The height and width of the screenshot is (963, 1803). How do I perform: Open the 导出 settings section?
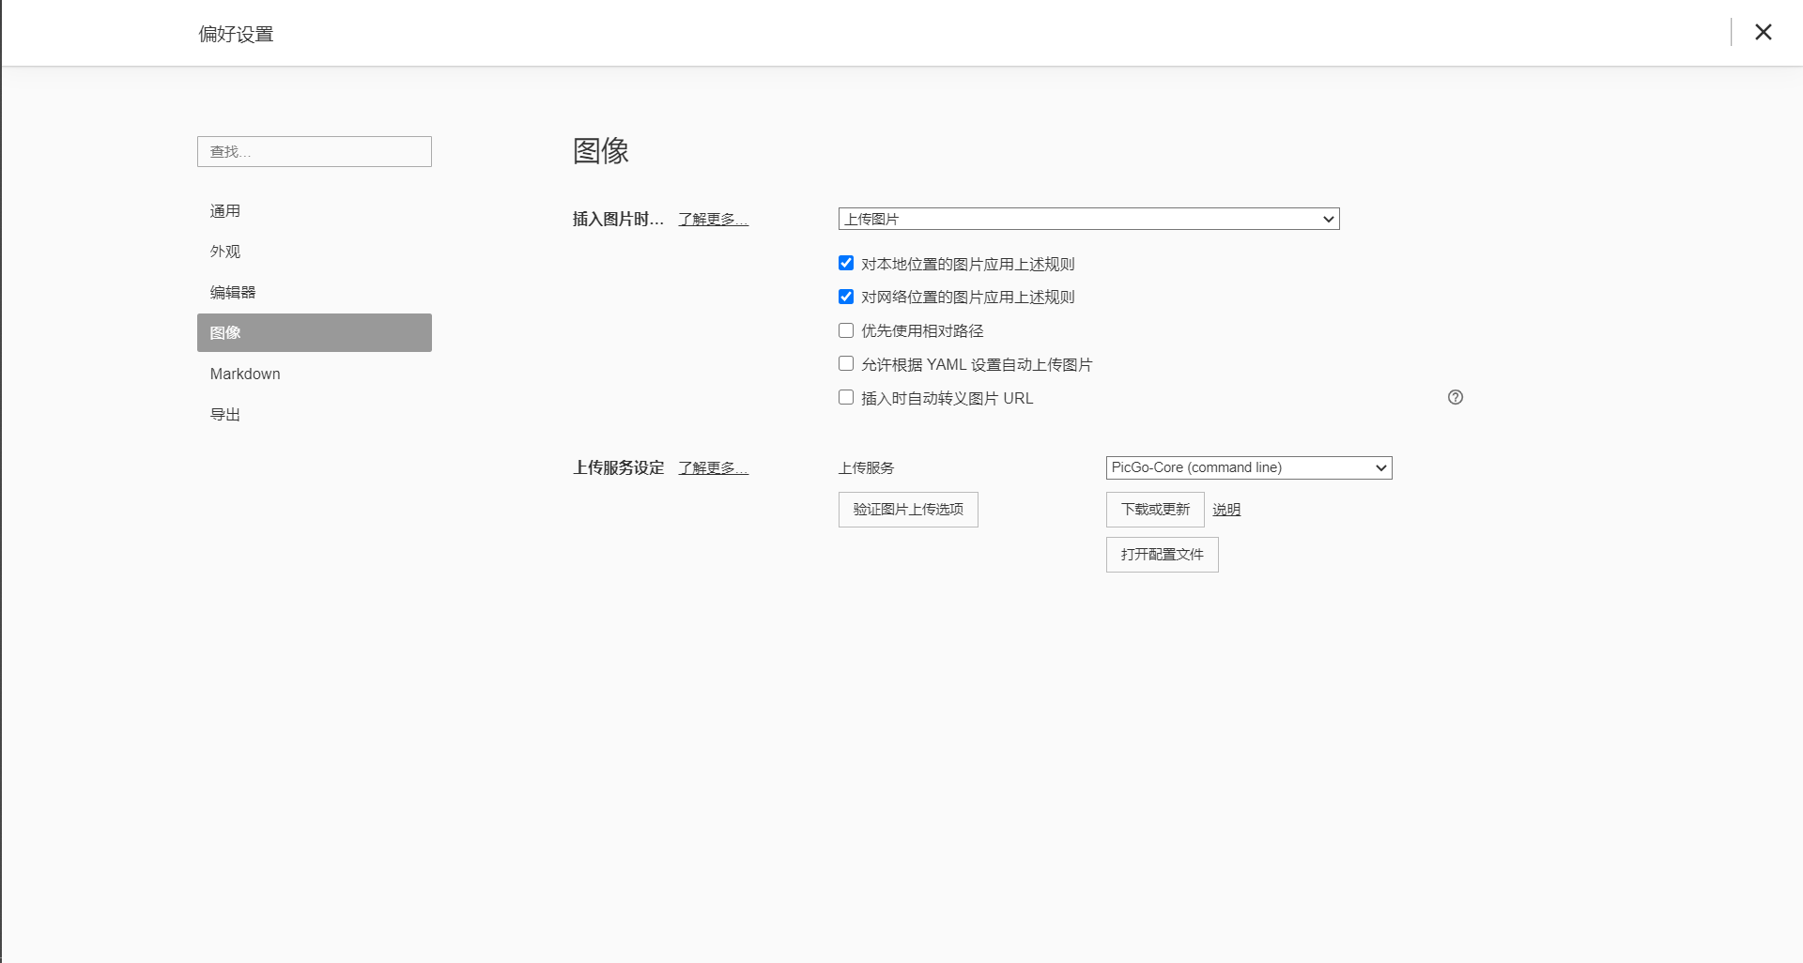click(x=315, y=414)
